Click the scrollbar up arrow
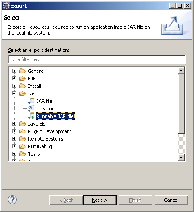This screenshot has height=212, width=194. (x=181, y=71)
